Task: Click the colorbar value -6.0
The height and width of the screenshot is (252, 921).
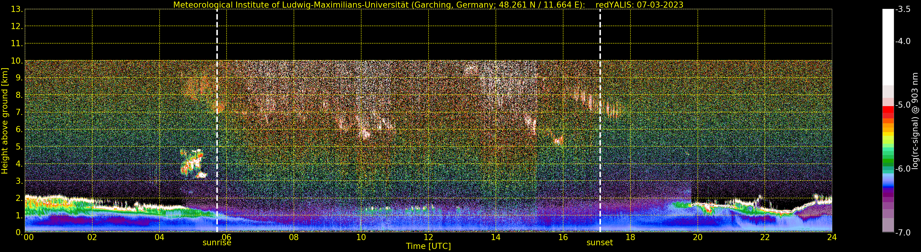Action: click(903, 169)
